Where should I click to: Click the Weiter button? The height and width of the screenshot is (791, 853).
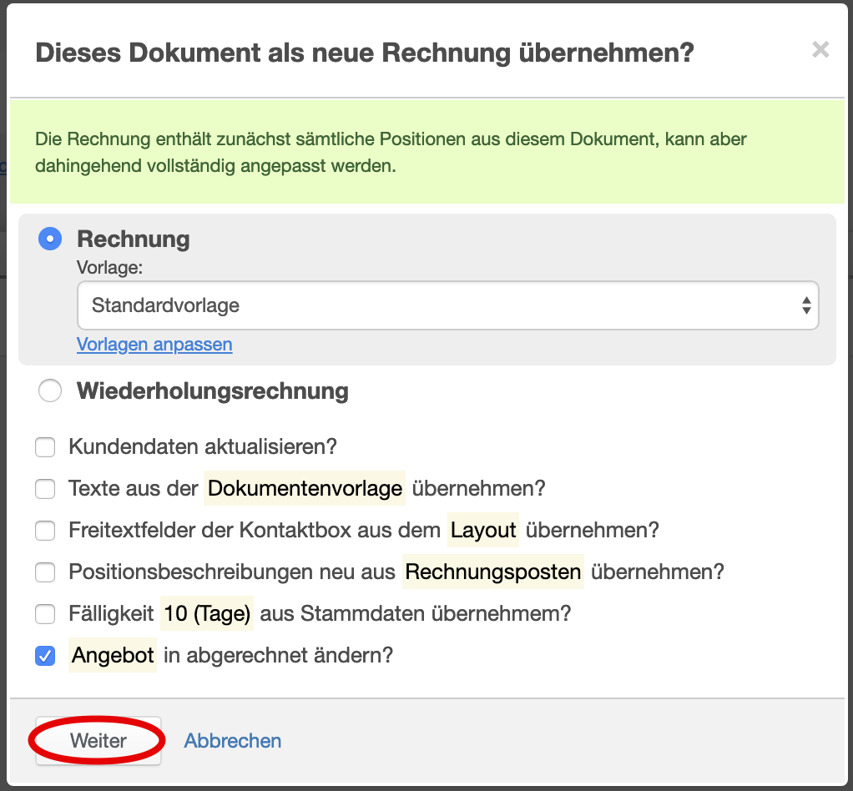(98, 741)
